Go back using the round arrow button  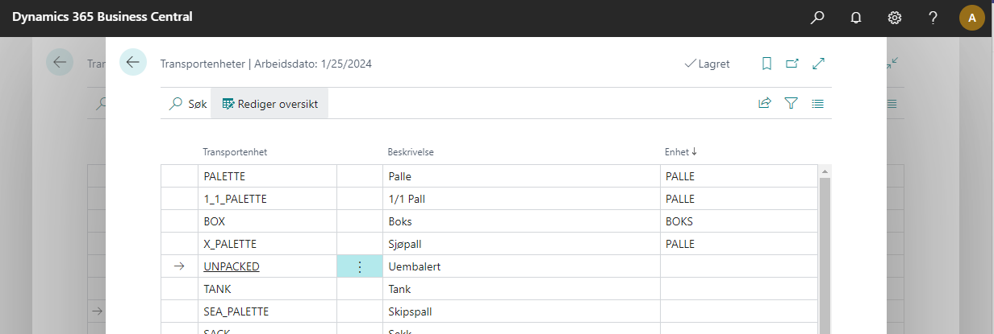point(133,63)
